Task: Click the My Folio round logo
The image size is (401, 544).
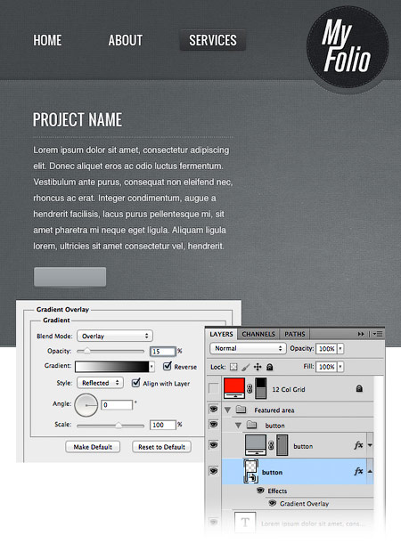Action: point(348,47)
